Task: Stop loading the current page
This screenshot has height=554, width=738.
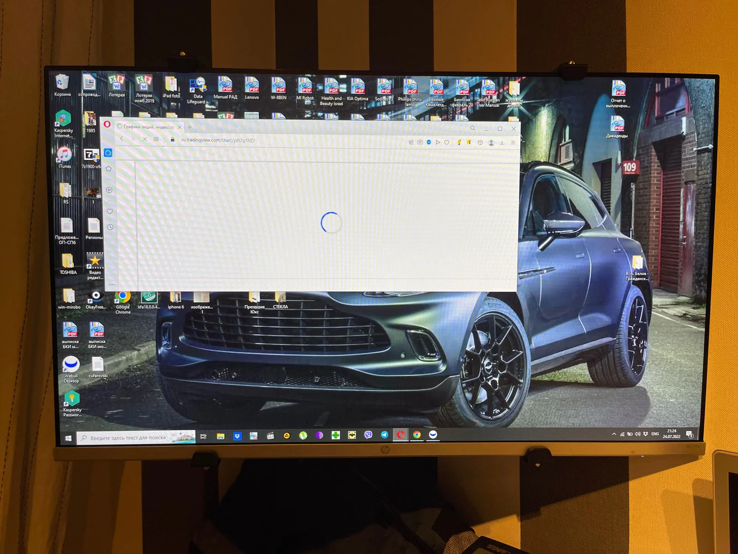Action: click(x=145, y=139)
